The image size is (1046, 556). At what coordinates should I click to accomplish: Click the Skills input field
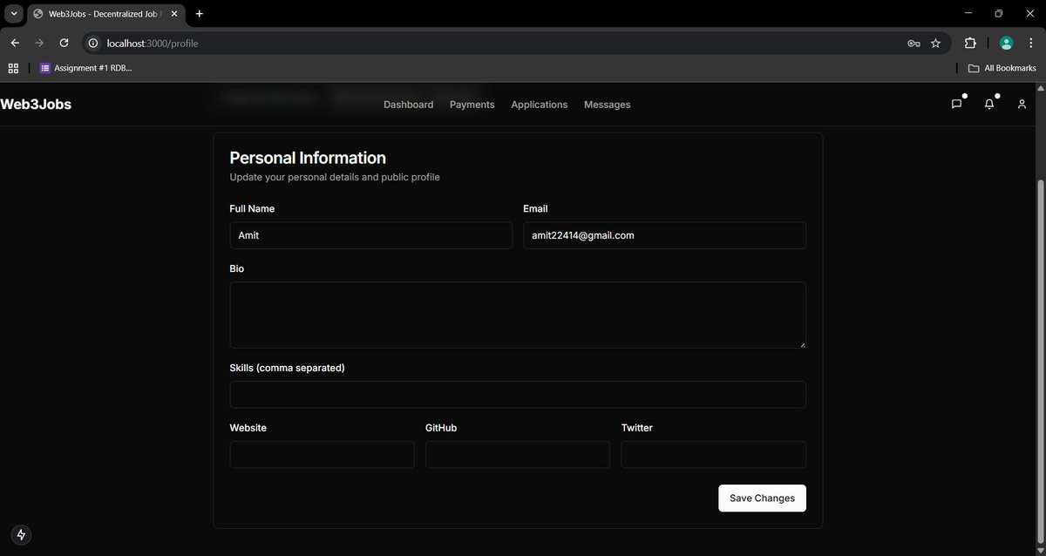pyautogui.click(x=518, y=394)
